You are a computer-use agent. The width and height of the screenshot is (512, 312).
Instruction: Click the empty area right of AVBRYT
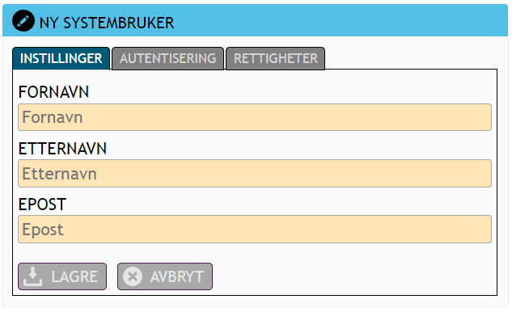point(354,276)
